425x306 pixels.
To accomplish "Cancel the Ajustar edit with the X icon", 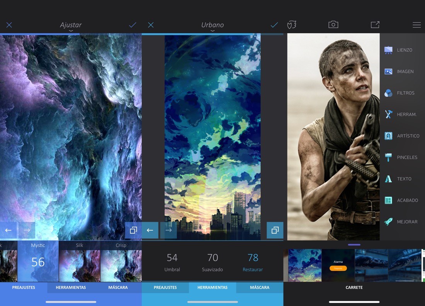I will 9,25.
